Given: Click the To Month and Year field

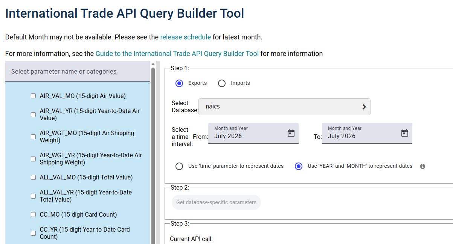Looking at the screenshot, I should click(367, 133).
